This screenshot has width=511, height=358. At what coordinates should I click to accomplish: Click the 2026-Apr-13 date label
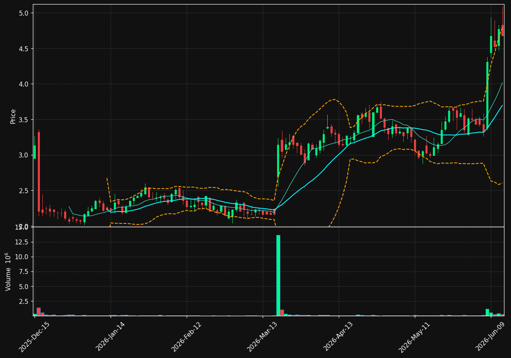click(x=338, y=337)
